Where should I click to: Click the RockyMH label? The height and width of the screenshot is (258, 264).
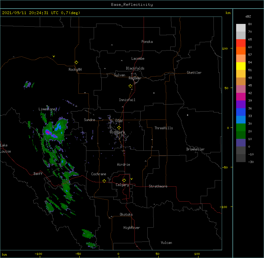click(x=75, y=70)
